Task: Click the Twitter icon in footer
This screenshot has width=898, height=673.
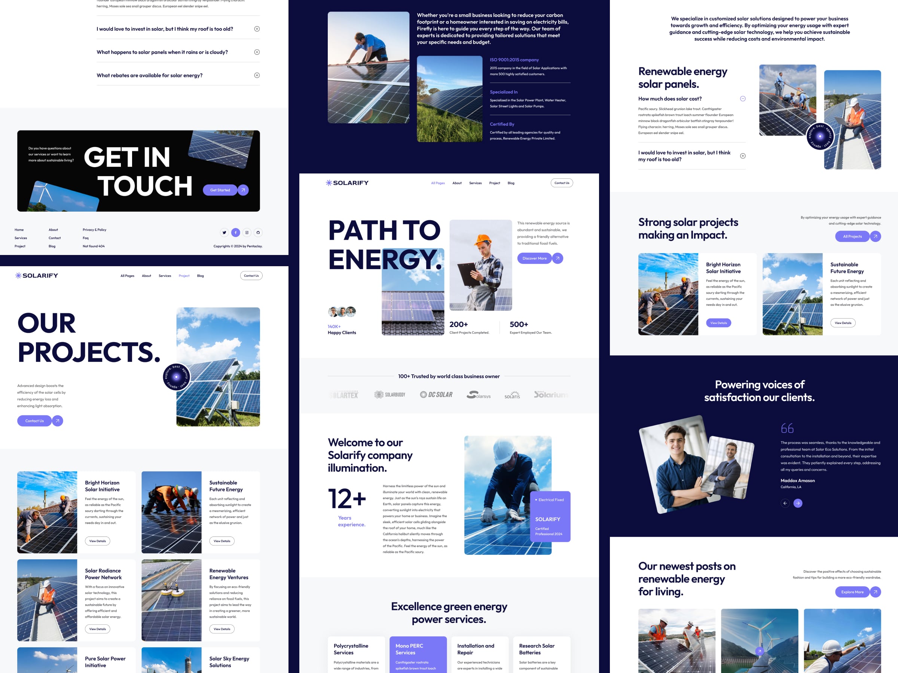Action: [224, 233]
